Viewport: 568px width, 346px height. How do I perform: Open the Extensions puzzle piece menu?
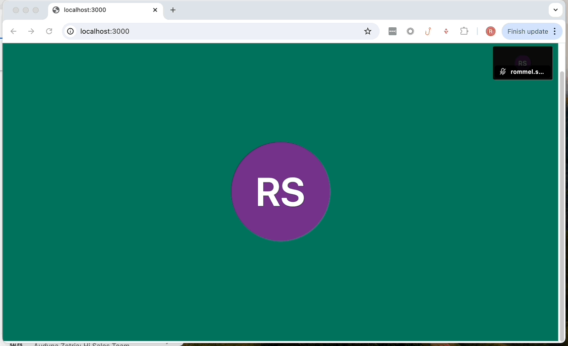pos(464,31)
